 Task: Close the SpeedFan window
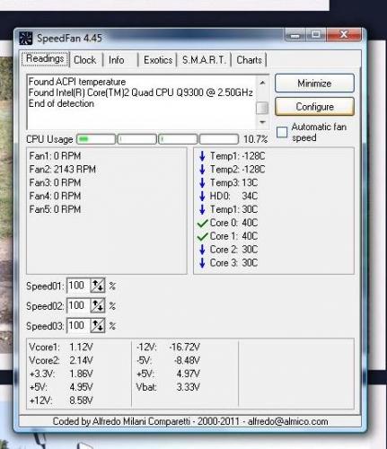(x=344, y=34)
